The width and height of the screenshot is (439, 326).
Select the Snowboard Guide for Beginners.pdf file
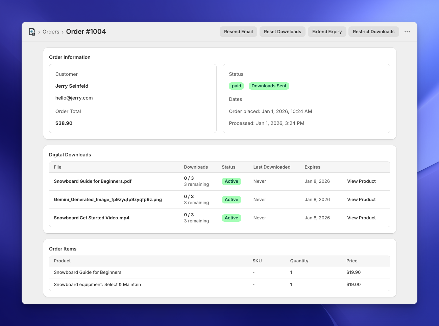point(93,181)
